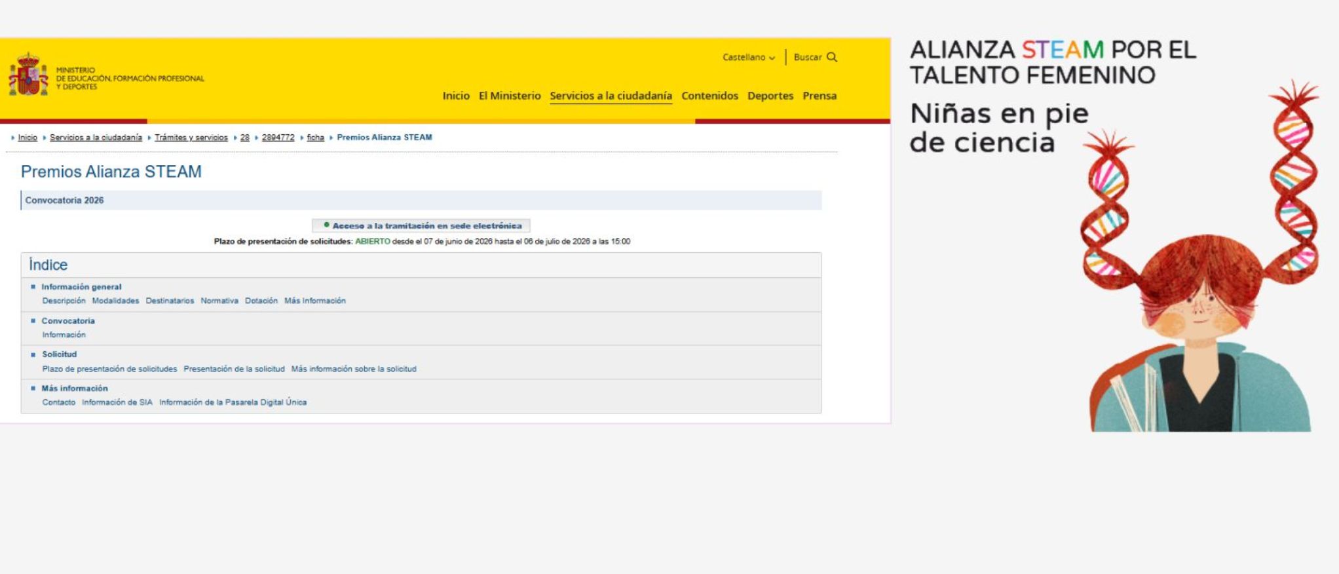Image resolution: width=1339 pixels, height=574 pixels.
Task: Open the Convocatoria index heading
Action: coord(68,321)
